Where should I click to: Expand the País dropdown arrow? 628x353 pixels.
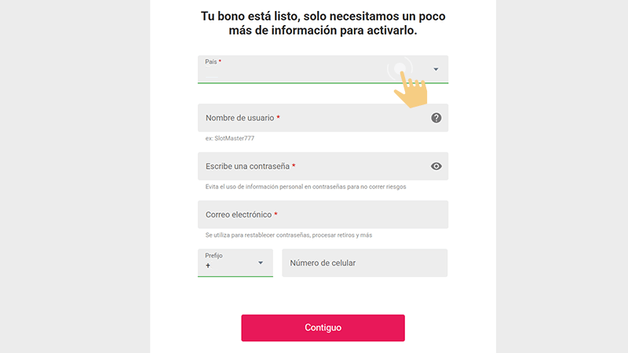click(x=436, y=69)
